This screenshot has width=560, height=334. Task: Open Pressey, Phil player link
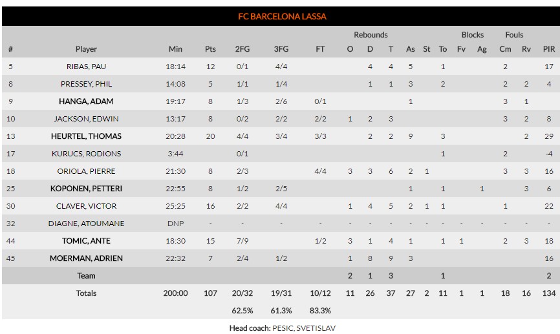pos(86,84)
